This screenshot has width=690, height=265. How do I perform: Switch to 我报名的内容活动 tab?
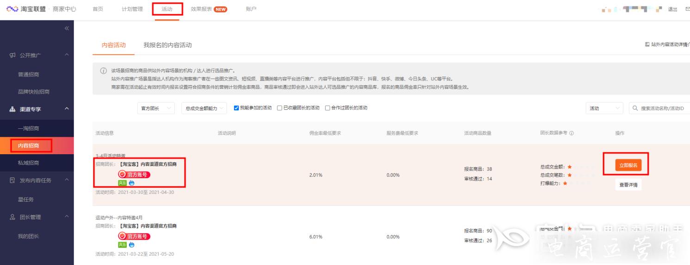pos(167,45)
